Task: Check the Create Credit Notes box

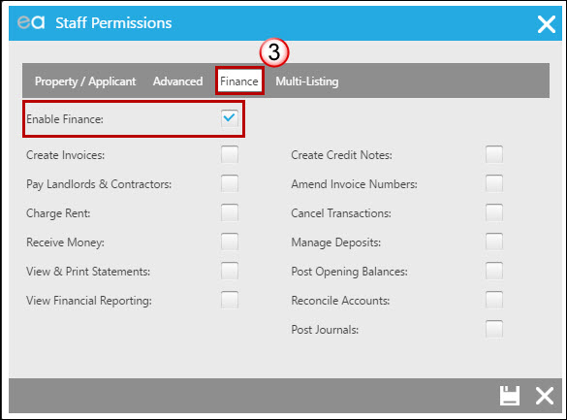Action: (494, 154)
